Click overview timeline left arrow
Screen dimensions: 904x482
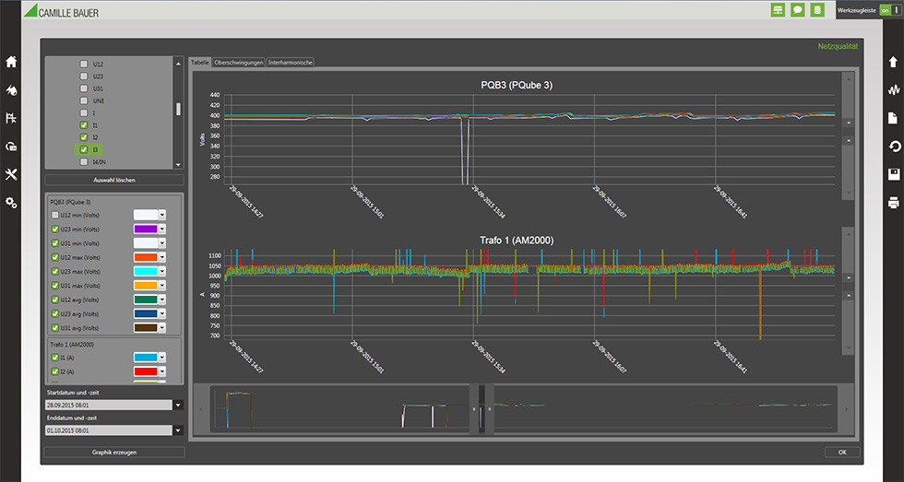(201, 409)
